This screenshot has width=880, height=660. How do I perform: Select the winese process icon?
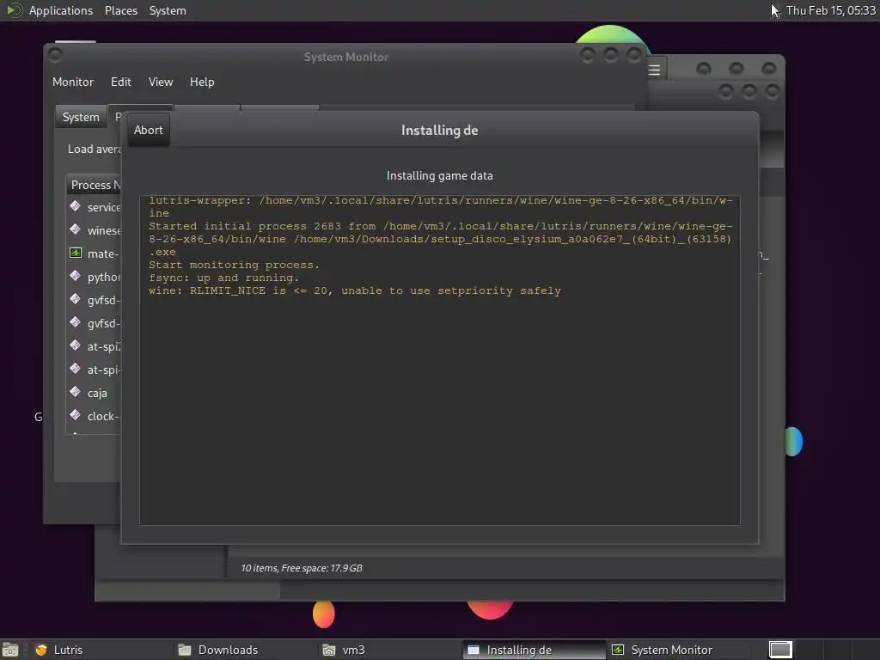(x=76, y=229)
